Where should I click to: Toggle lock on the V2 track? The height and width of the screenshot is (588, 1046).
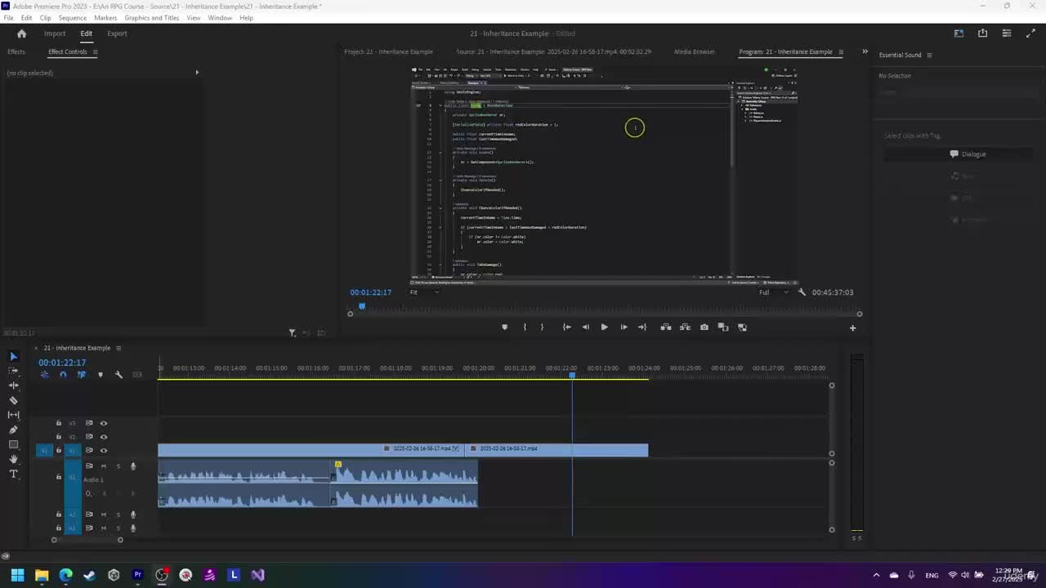tap(58, 437)
